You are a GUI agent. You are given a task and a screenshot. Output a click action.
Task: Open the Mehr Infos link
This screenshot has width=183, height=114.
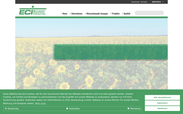point(41,103)
